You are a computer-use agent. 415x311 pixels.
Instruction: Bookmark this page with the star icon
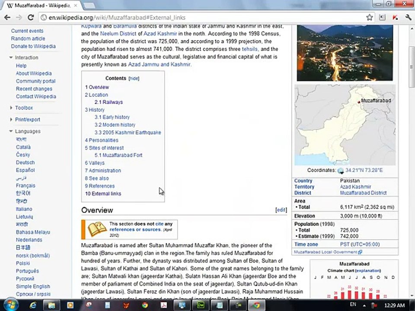pyautogui.click(x=370, y=18)
